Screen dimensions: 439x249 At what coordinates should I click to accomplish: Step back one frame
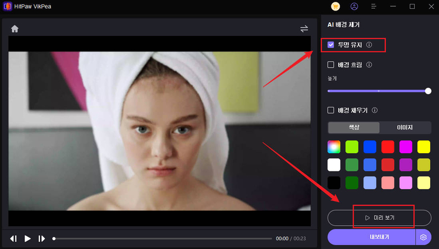13,238
